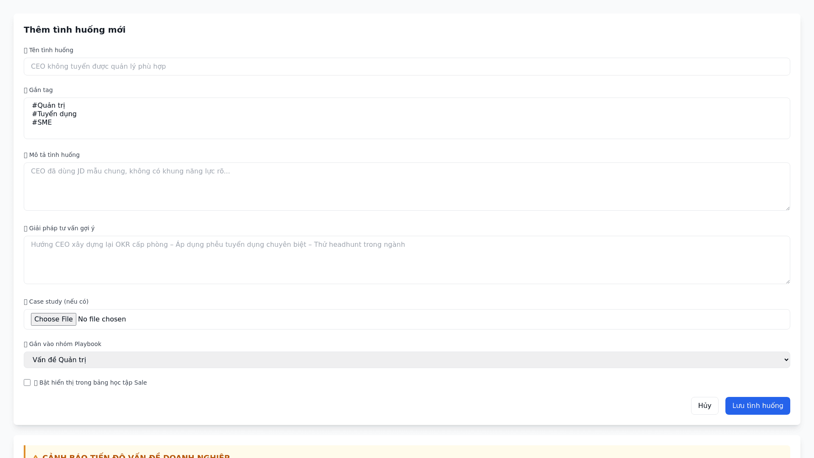Click the Giải pháp tư vấn gợi ý textarea

coord(407,260)
